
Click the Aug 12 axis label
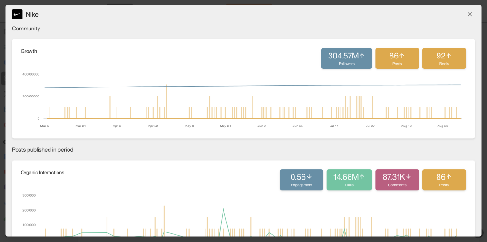pyautogui.click(x=406, y=126)
